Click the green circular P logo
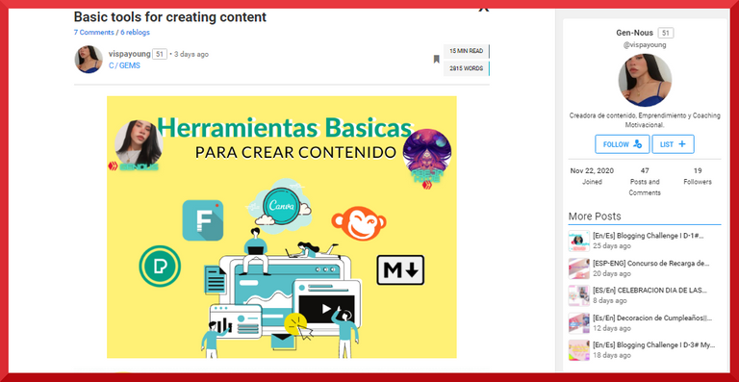739x382 pixels. pos(160,267)
